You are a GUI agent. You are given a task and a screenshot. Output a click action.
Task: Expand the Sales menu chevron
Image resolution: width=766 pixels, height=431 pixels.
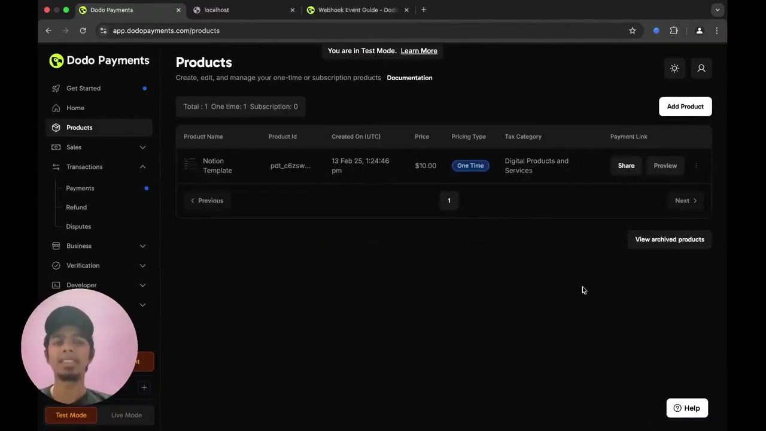[142, 147]
